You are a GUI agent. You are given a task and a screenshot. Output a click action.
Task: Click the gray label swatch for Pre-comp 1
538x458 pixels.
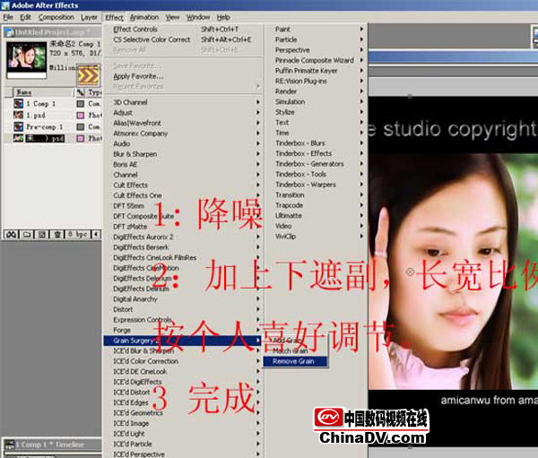point(81,127)
